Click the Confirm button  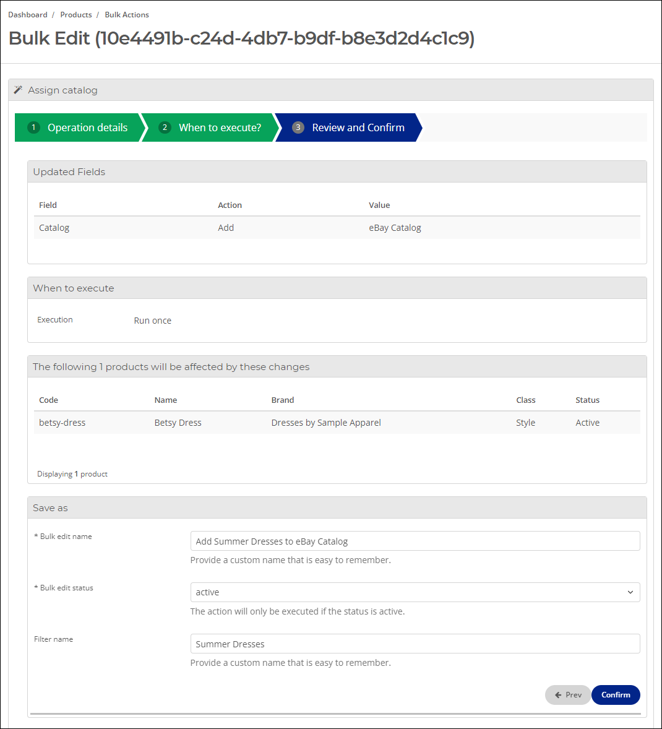[x=616, y=695]
